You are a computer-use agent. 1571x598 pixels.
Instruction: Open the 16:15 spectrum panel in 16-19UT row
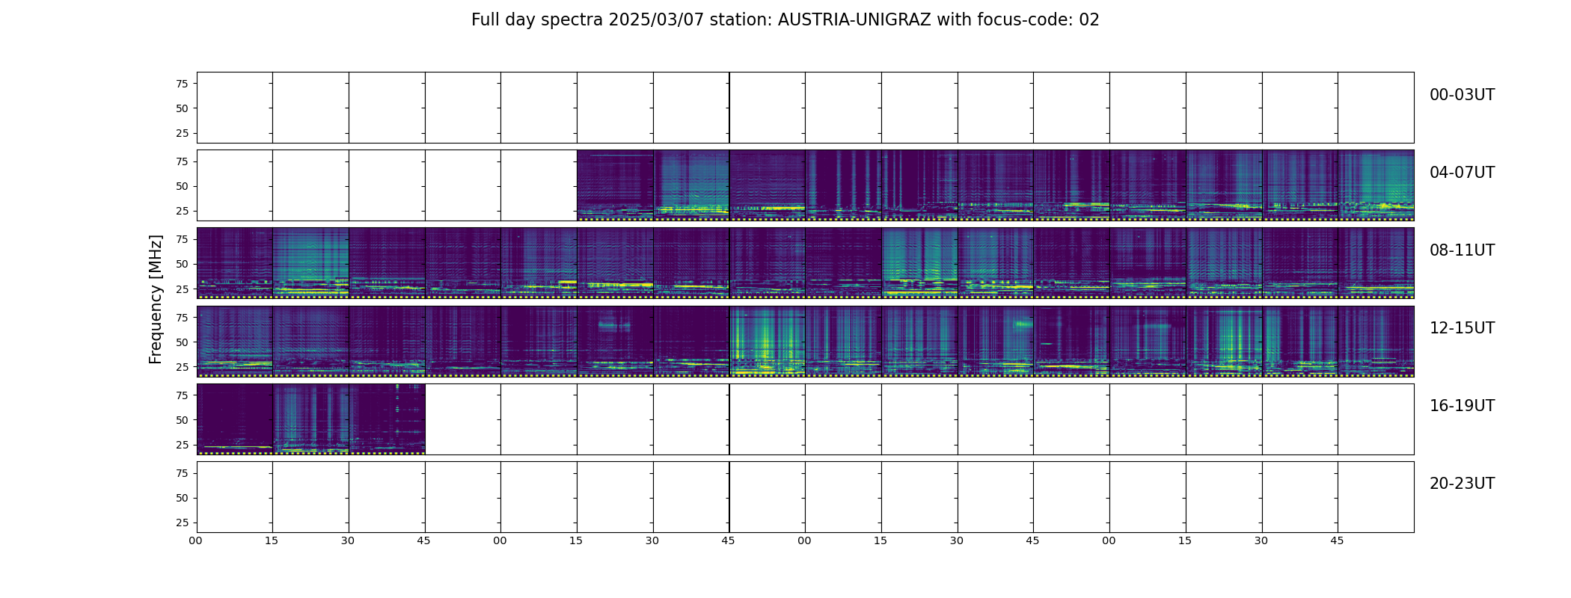pyautogui.click(x=310, y=419)
